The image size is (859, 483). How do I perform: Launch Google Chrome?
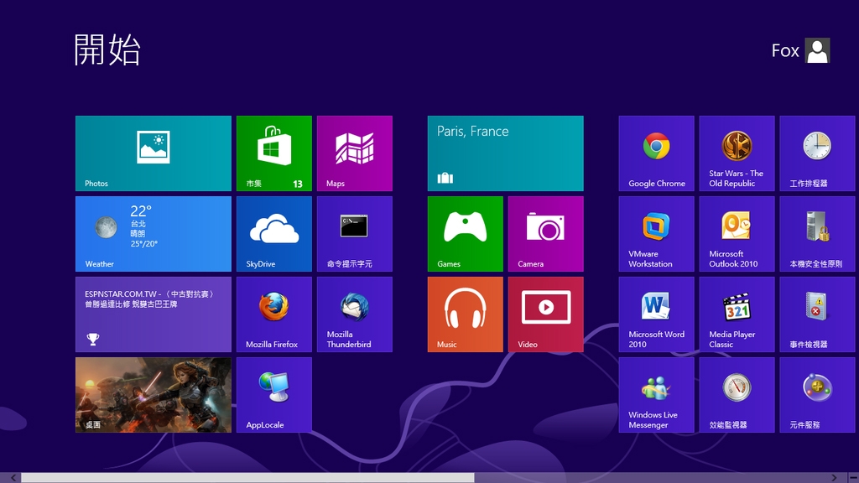[656, 153]
